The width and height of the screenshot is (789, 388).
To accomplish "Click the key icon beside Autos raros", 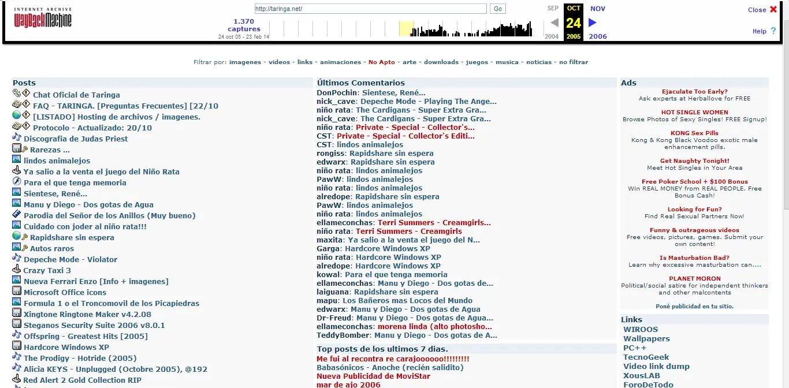I will coord(25,248).
